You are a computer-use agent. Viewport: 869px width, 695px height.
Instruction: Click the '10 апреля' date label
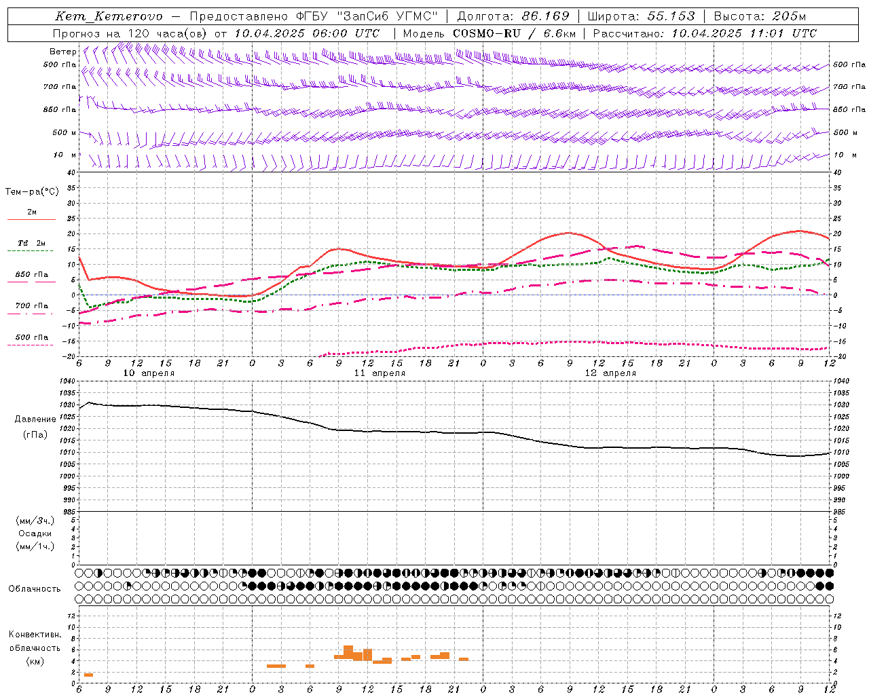coord(149,373)
